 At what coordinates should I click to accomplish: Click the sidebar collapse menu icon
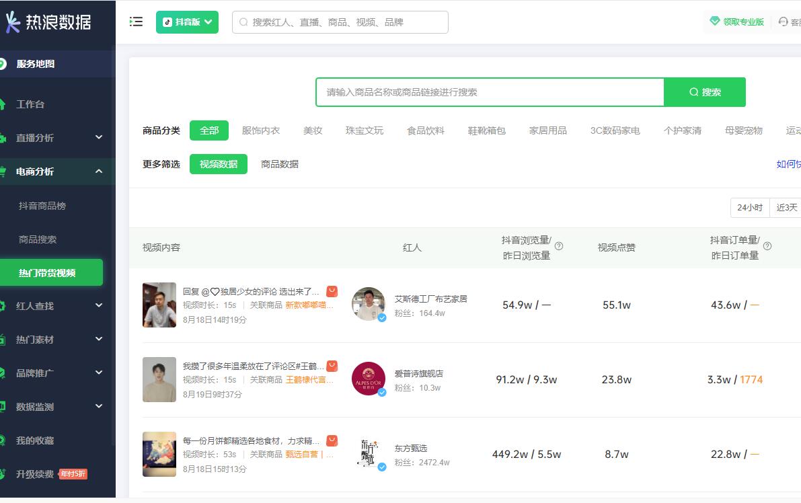click(136, 22)
